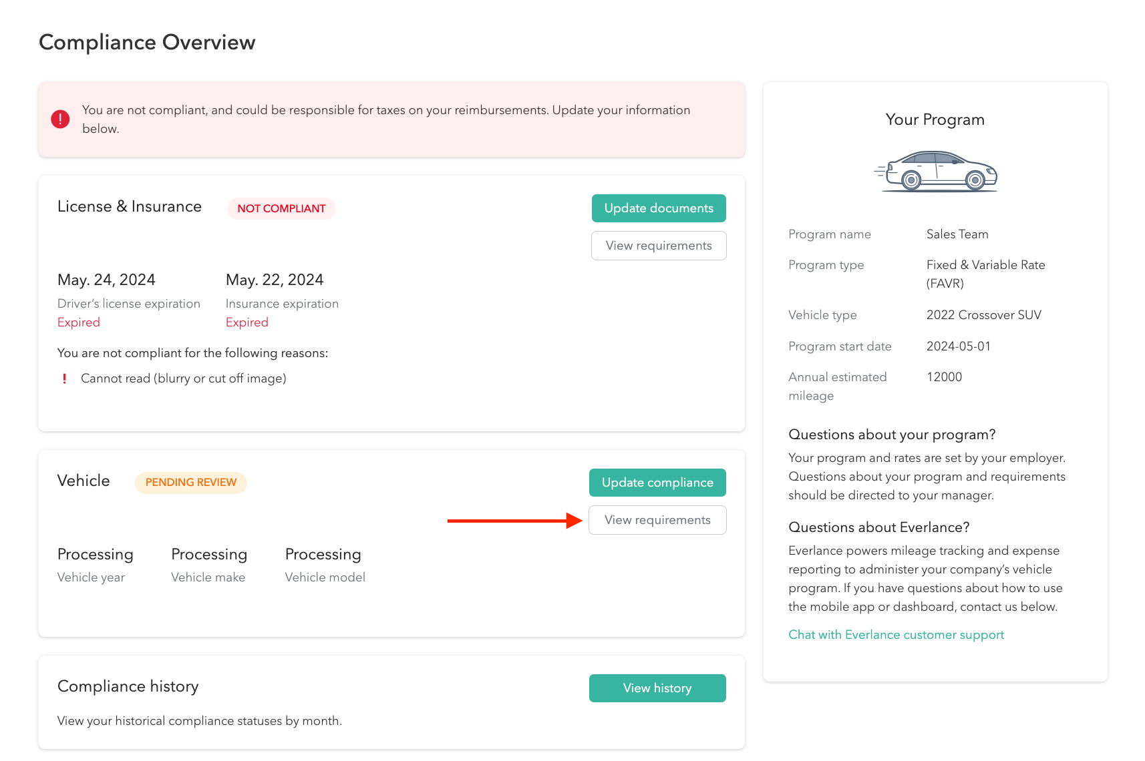Click the car illustration under Your Program
This screenshot has height=761, width=1145.
pyautogui.click(x=935, y=172)
